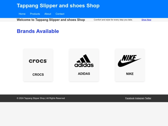Click the Brands Available heading

(38, 31)
